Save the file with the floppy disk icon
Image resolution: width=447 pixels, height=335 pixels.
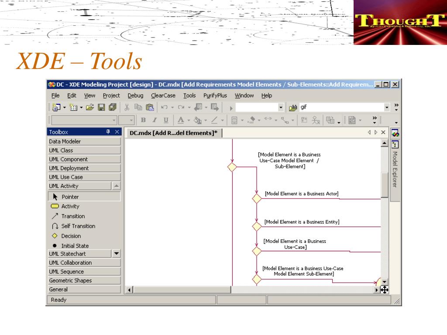(x=101, y=107)
